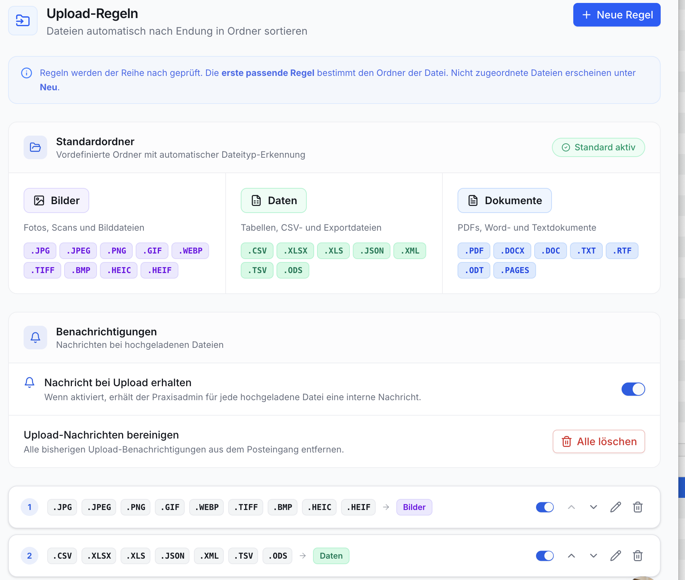685x580 pixels.
Task: Click the Standard aktiv text
Action: click(605, 147)
